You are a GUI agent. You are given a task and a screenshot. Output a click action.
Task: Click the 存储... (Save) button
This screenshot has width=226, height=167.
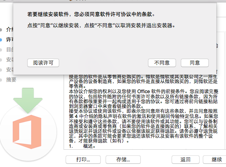(x=123, y=159)
